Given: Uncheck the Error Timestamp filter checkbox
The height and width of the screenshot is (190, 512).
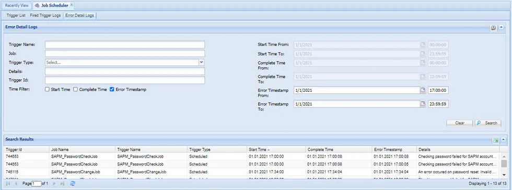Looking at the screenshot, I should coord(112,89).
